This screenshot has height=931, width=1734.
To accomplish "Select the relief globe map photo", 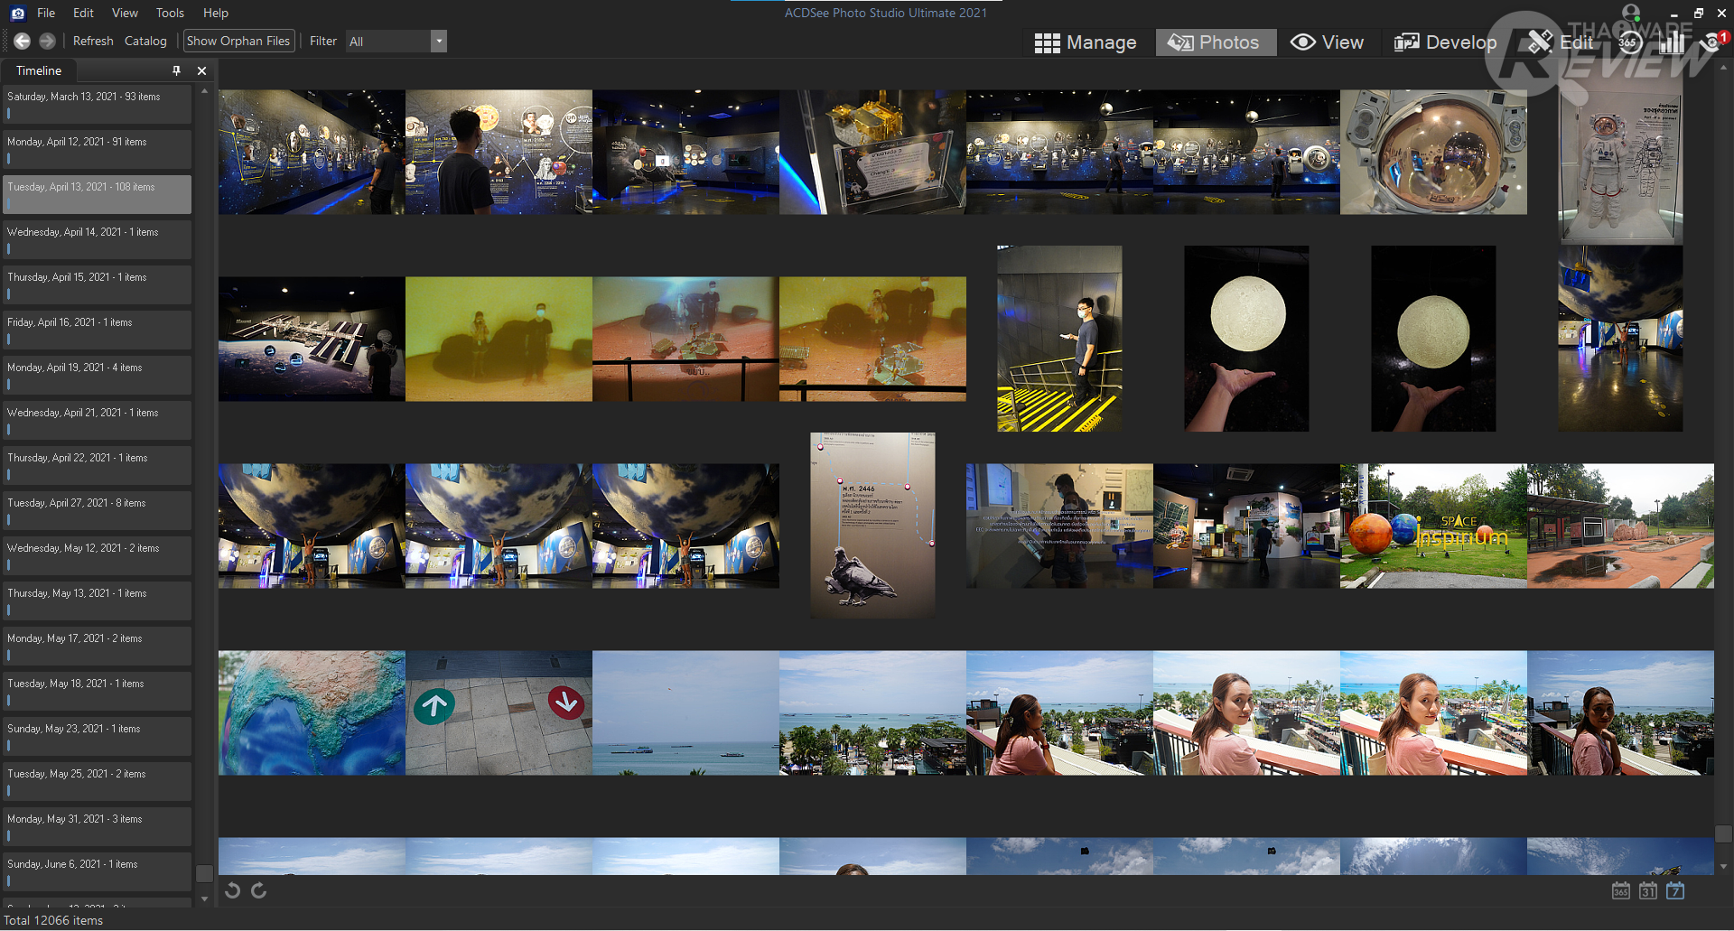I will [x=312, y=712].
